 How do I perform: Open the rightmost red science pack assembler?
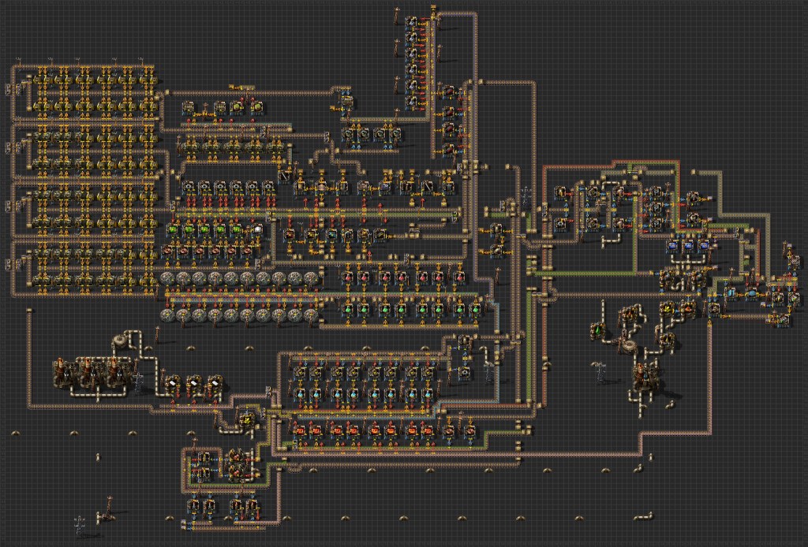460,277
